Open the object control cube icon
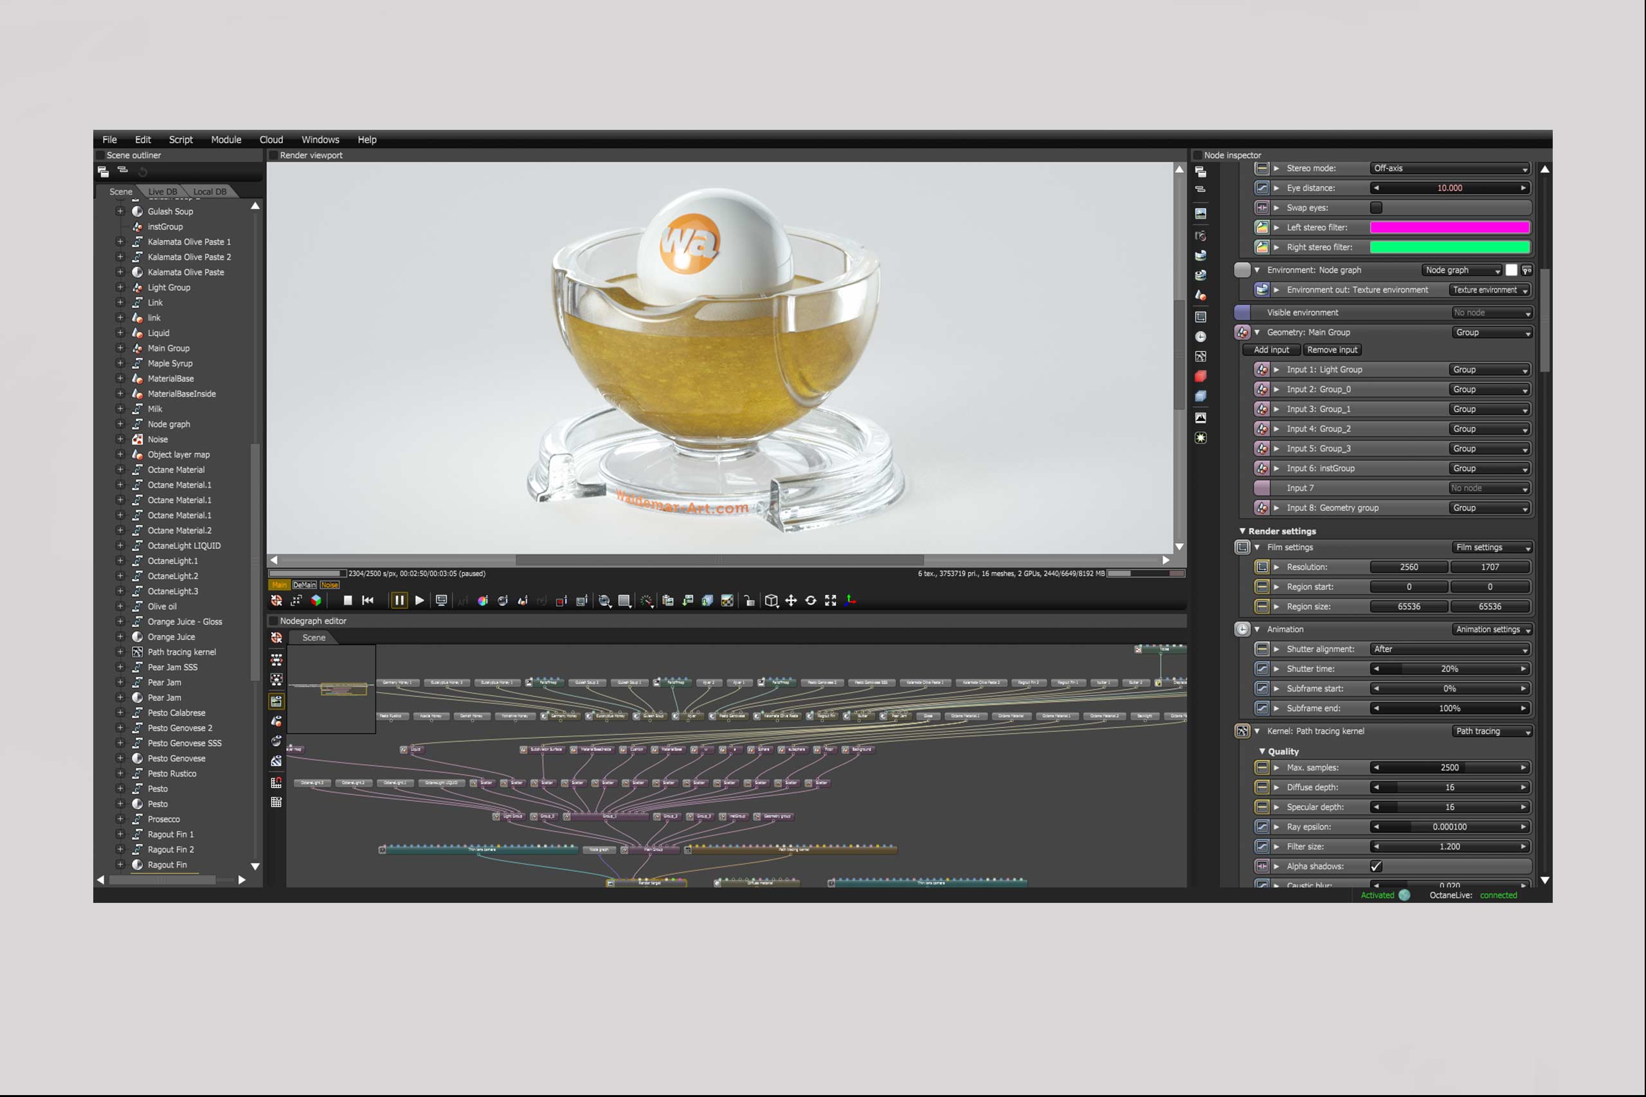 tap(771, 600)
